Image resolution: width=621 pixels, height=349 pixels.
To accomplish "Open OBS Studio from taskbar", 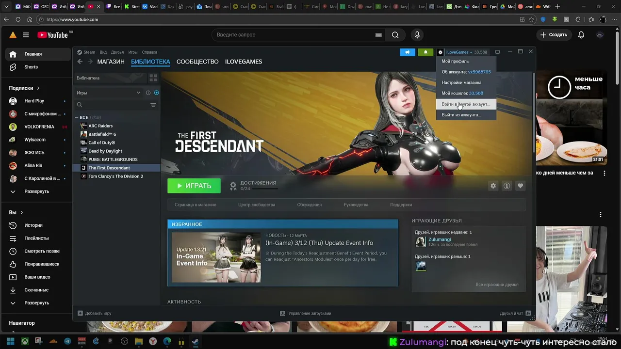I will tap(124, 341).
